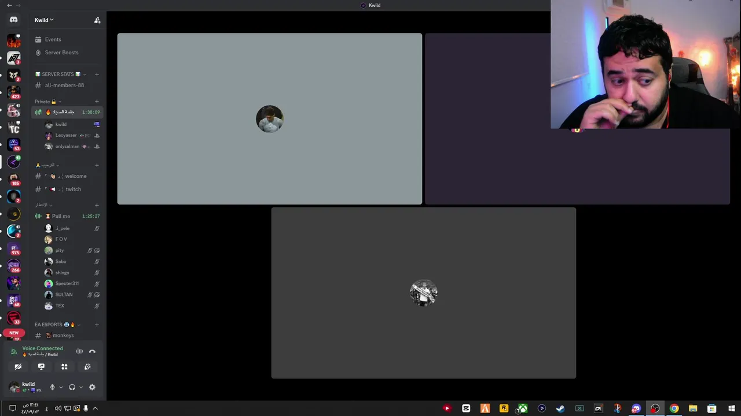
Task: Open the twitch text channel
Action: pyautogui.click(x=67, y=190)
